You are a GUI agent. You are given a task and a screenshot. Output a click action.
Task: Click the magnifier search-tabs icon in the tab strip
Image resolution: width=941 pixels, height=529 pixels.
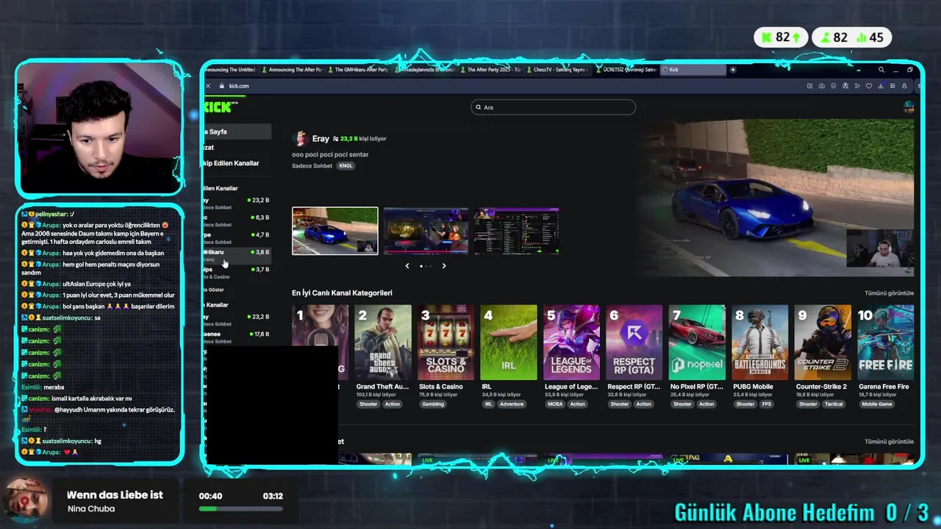(x=881, y=70)
